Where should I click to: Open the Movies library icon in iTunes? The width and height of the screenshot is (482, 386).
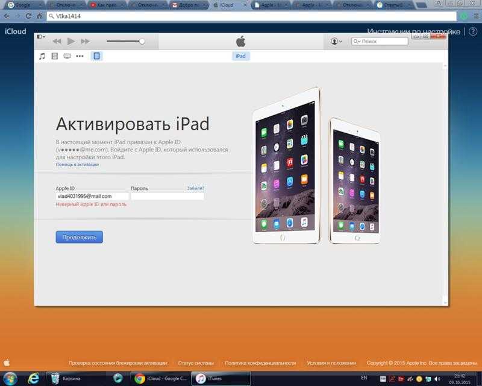tap(55, 56)
